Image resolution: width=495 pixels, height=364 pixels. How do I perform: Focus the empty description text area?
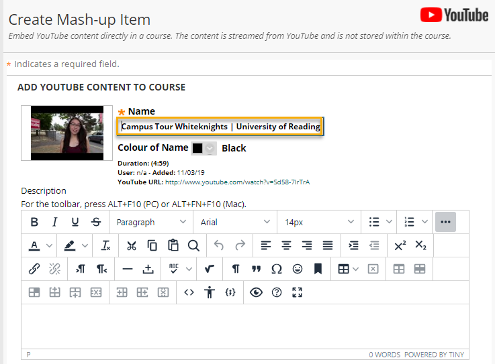tap(245, 326)
